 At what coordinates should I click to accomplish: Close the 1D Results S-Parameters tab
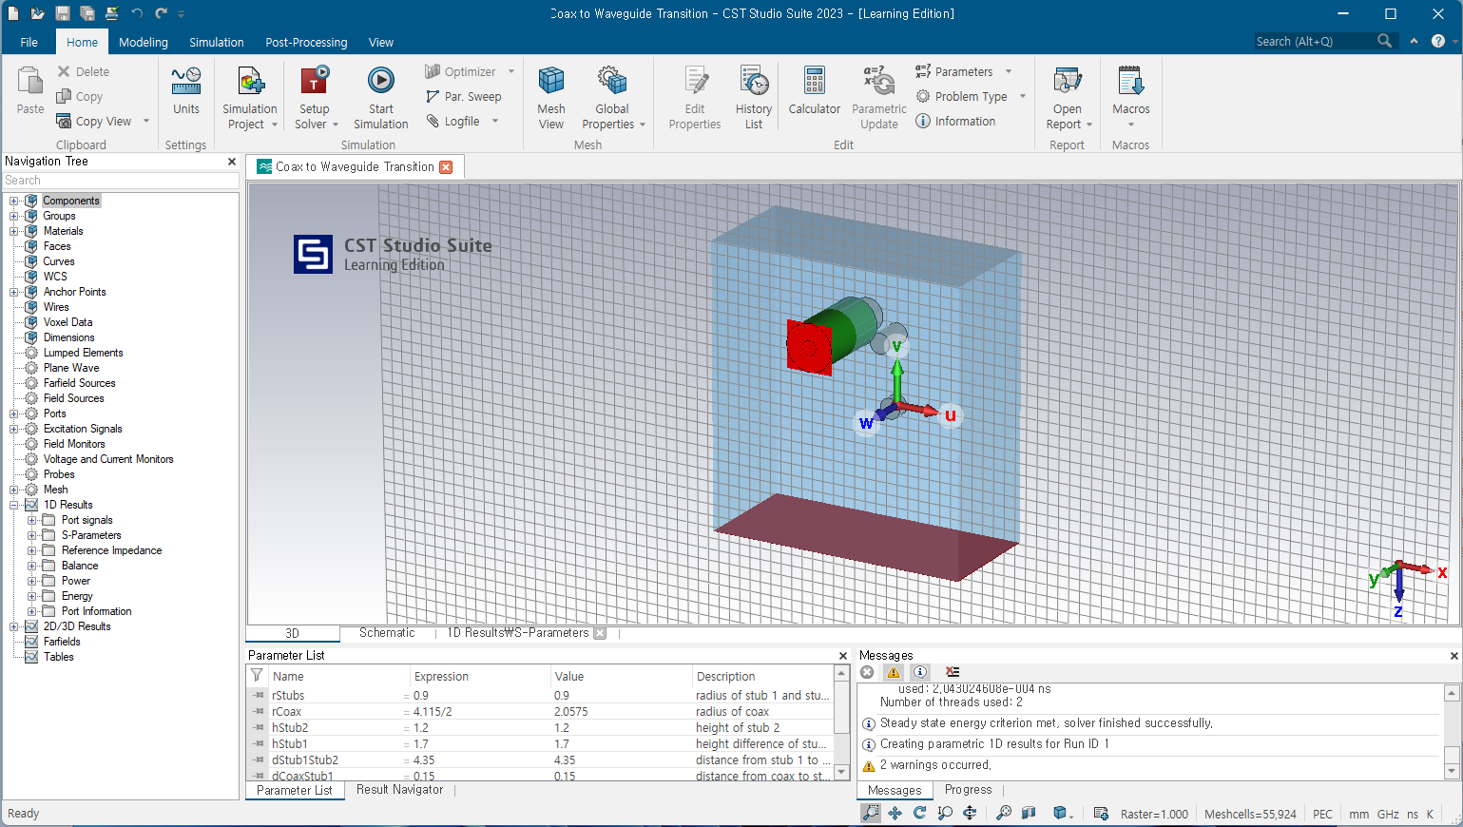(600, 633)
